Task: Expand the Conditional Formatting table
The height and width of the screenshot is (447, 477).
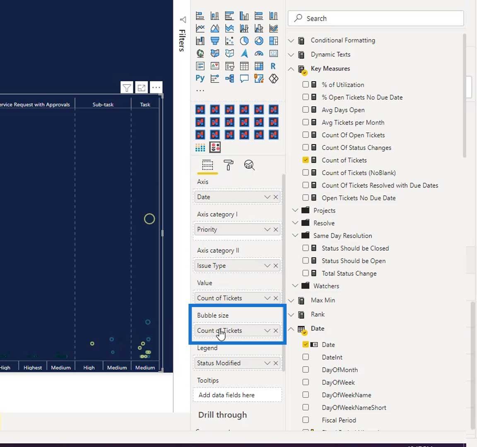Action: coord(291,41)
